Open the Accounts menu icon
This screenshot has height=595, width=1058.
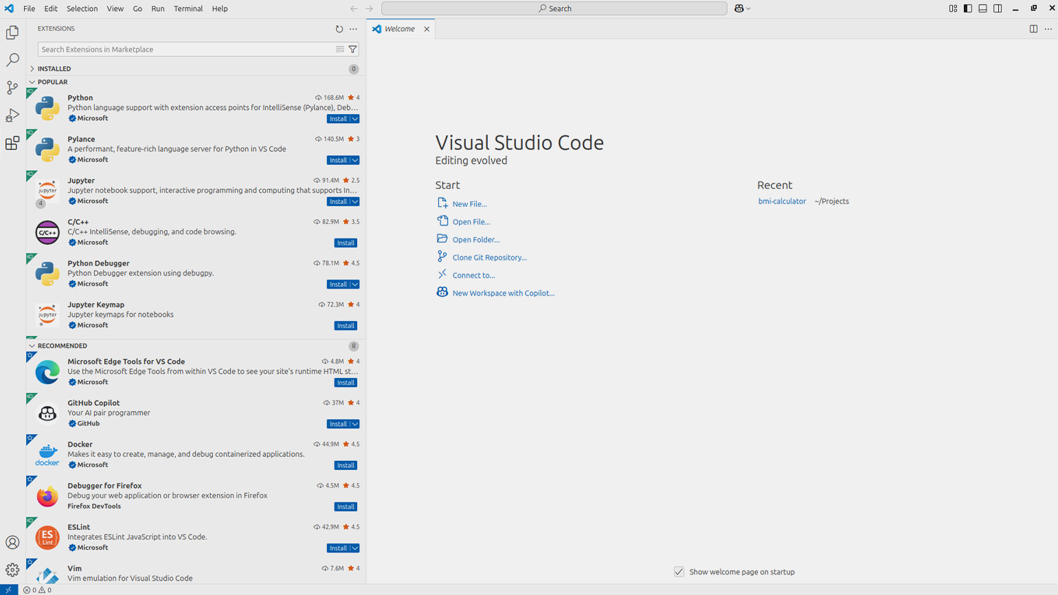point(12,543)
